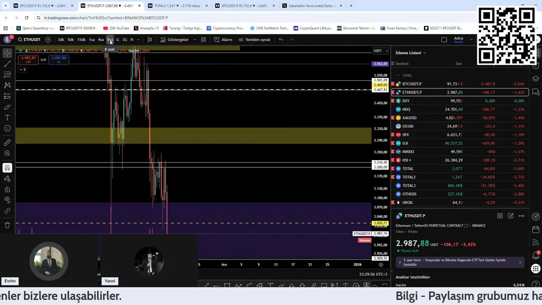Viewport: 542px width, 305px height.
Task: Select the zoom in tool
Action: 7,153
